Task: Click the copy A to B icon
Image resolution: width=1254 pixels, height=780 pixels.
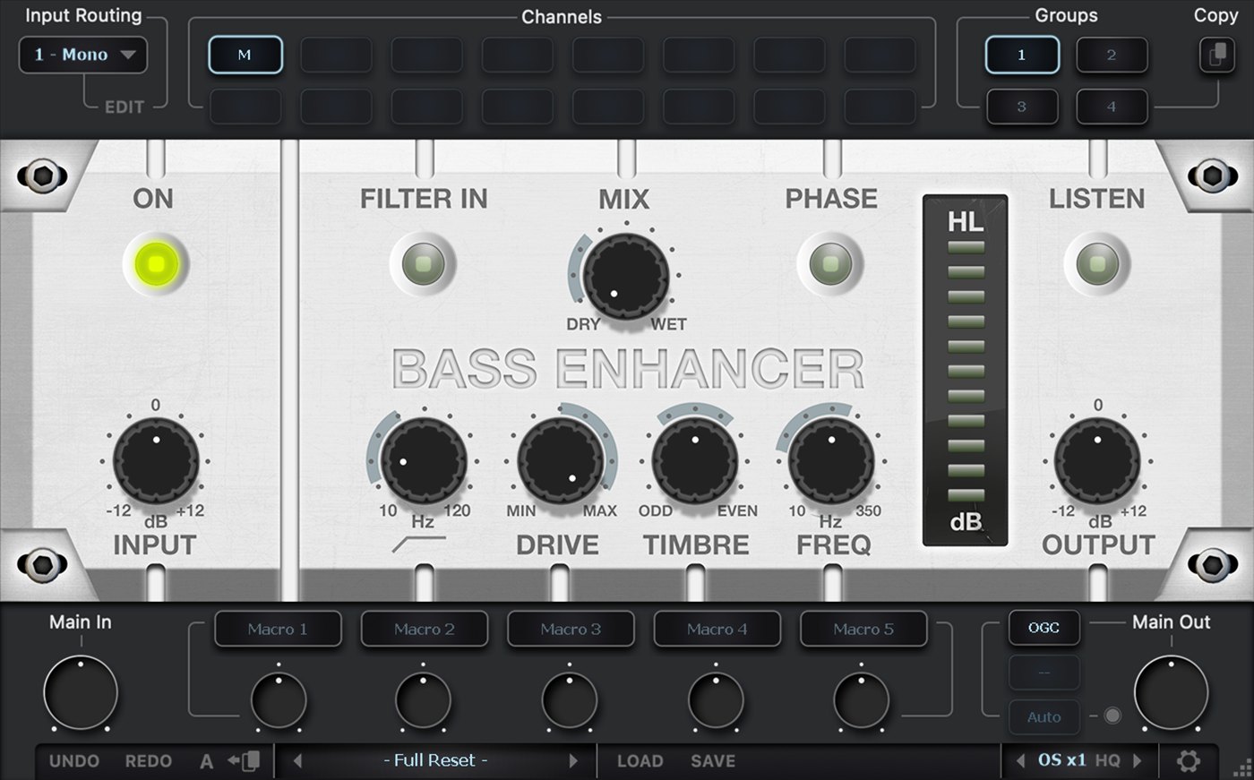Action: point(244,761)
